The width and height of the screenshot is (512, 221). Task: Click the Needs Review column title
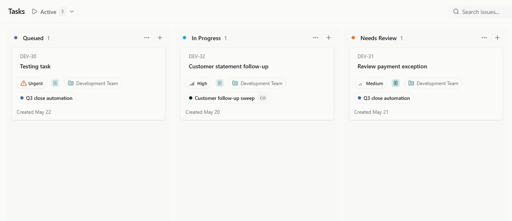click(378, 38)
